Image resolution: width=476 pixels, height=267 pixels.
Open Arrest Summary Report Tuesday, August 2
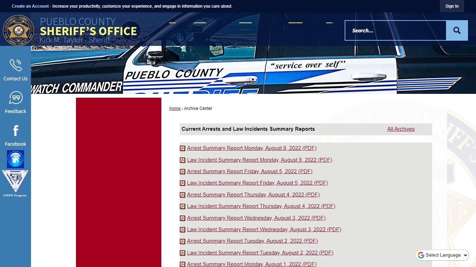coord(252,241)
